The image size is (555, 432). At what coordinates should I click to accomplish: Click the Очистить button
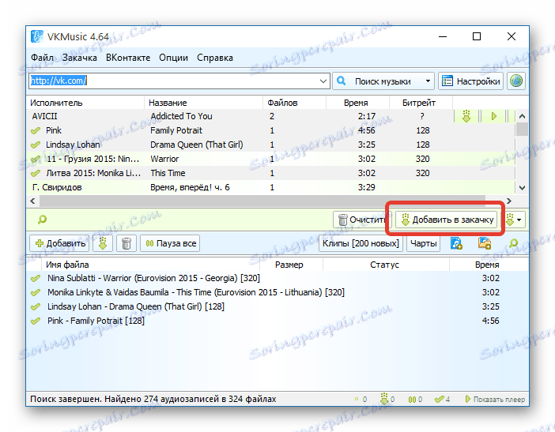362,220
